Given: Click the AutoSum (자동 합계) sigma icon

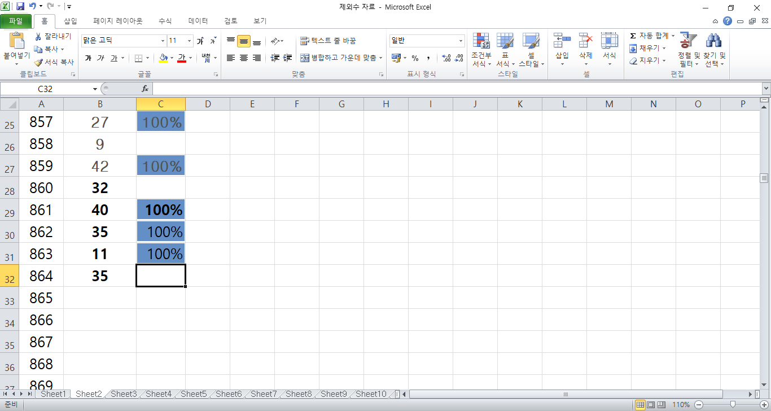Looking at the screenshot, I should [x=633, y=36].
